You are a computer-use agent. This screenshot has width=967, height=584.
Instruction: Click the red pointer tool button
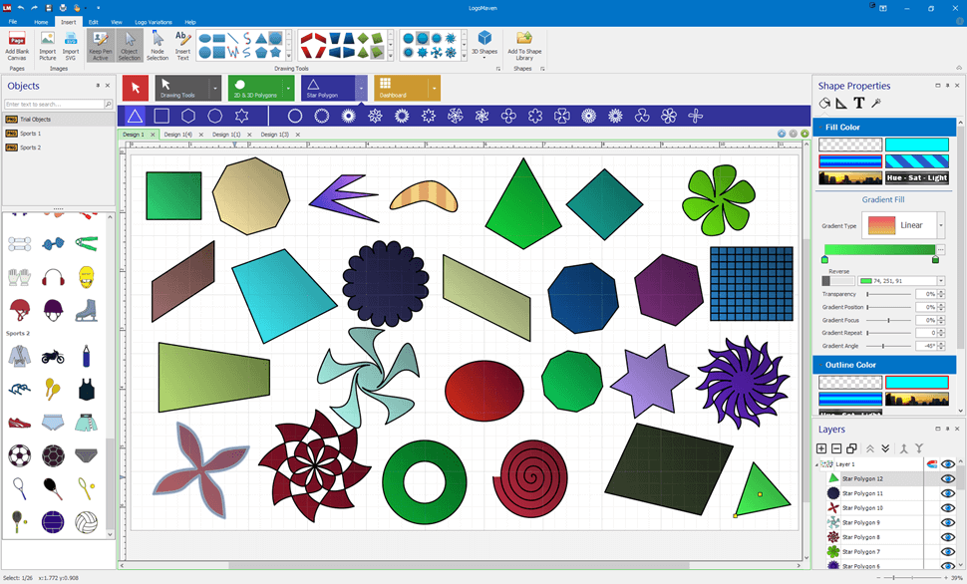click(x=135, y=88)
